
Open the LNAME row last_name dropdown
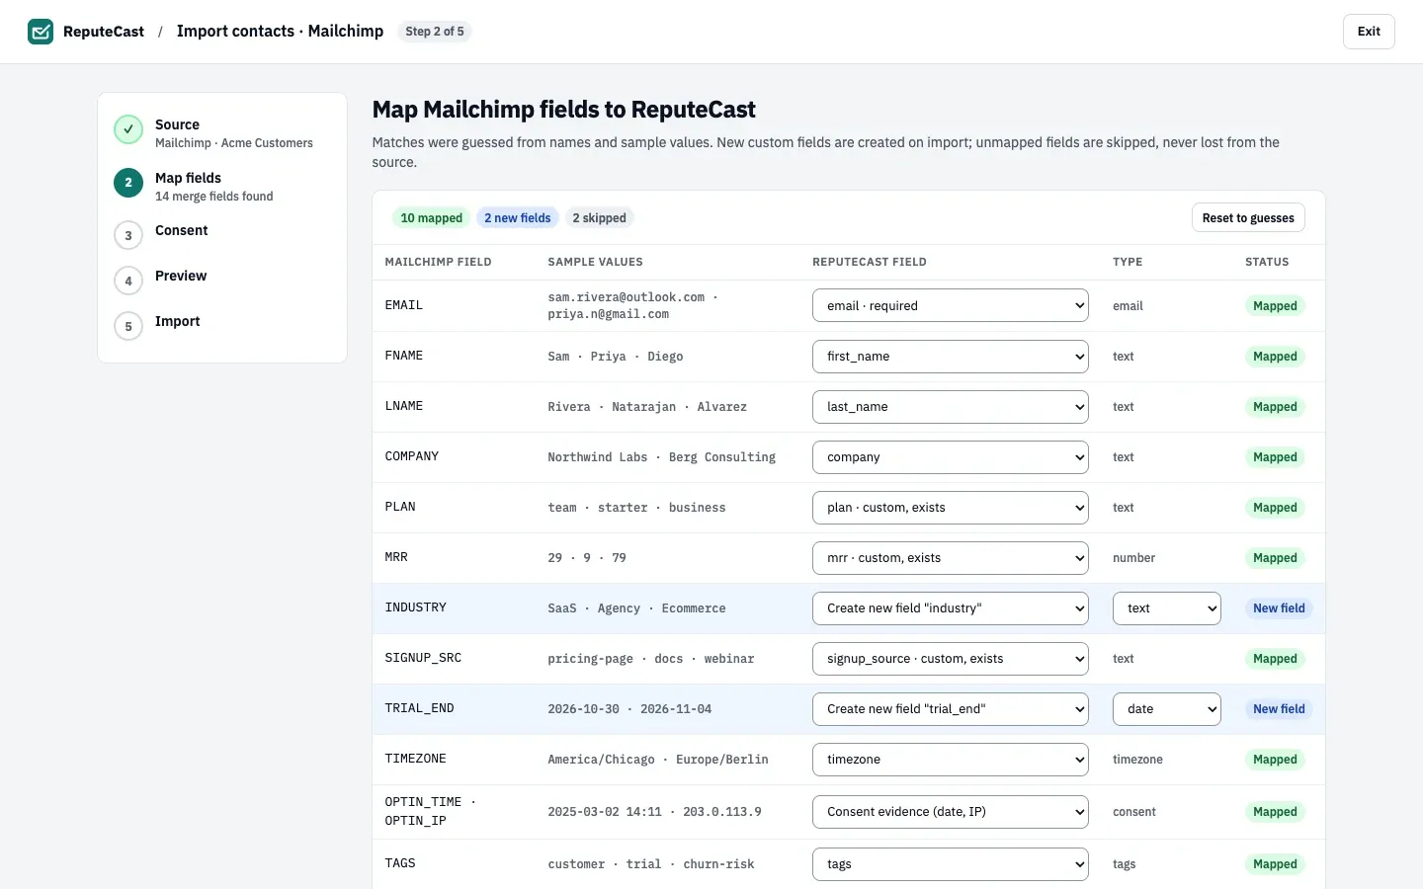[951, 407]
